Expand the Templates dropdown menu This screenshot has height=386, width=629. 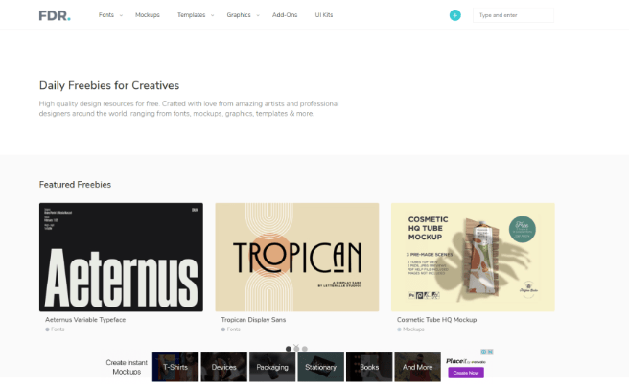coord(196,15)
